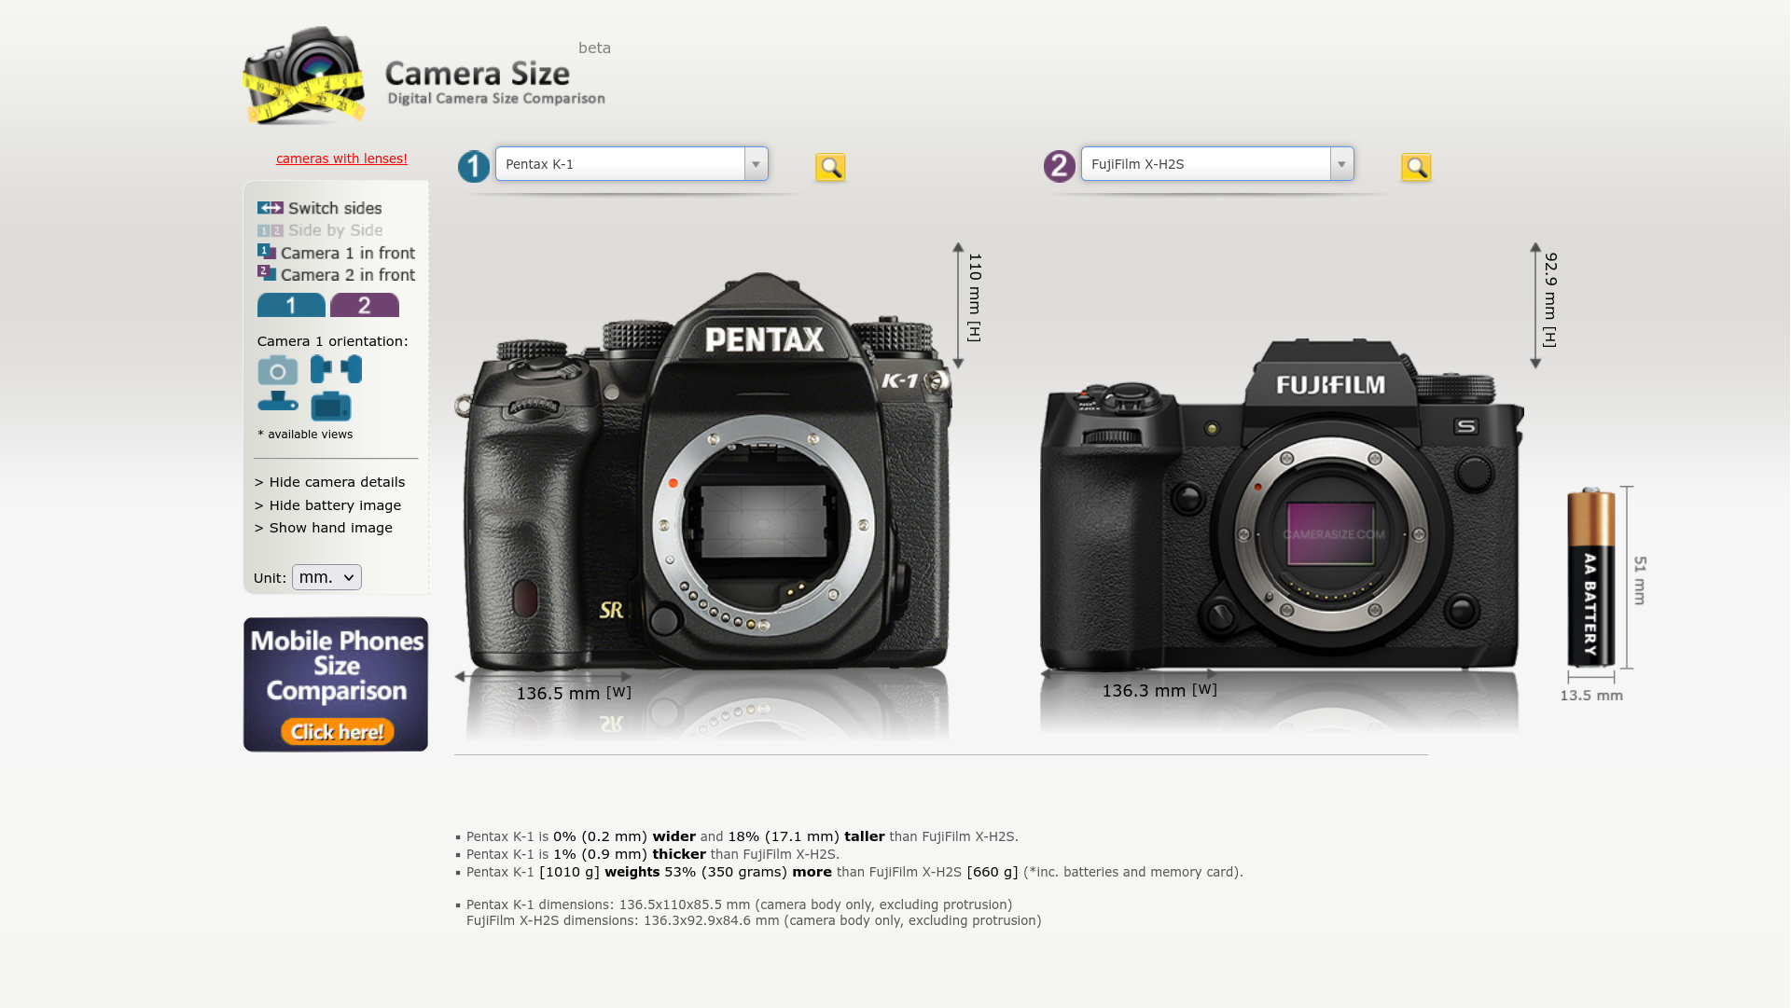This screenshot has height=1008, width=1791.
Task: Open the Pentax K-1 camera dropdown
Action: [632, 164]
